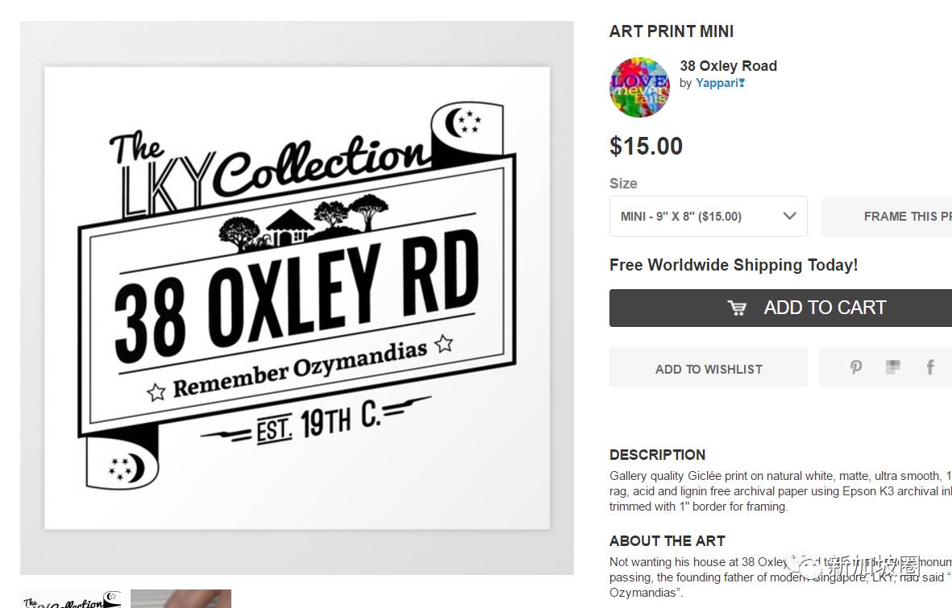The width and height of the screenshot is (952, 608).
Task: Expand the size dropdown chevron
Action: (x=789, y=215)
